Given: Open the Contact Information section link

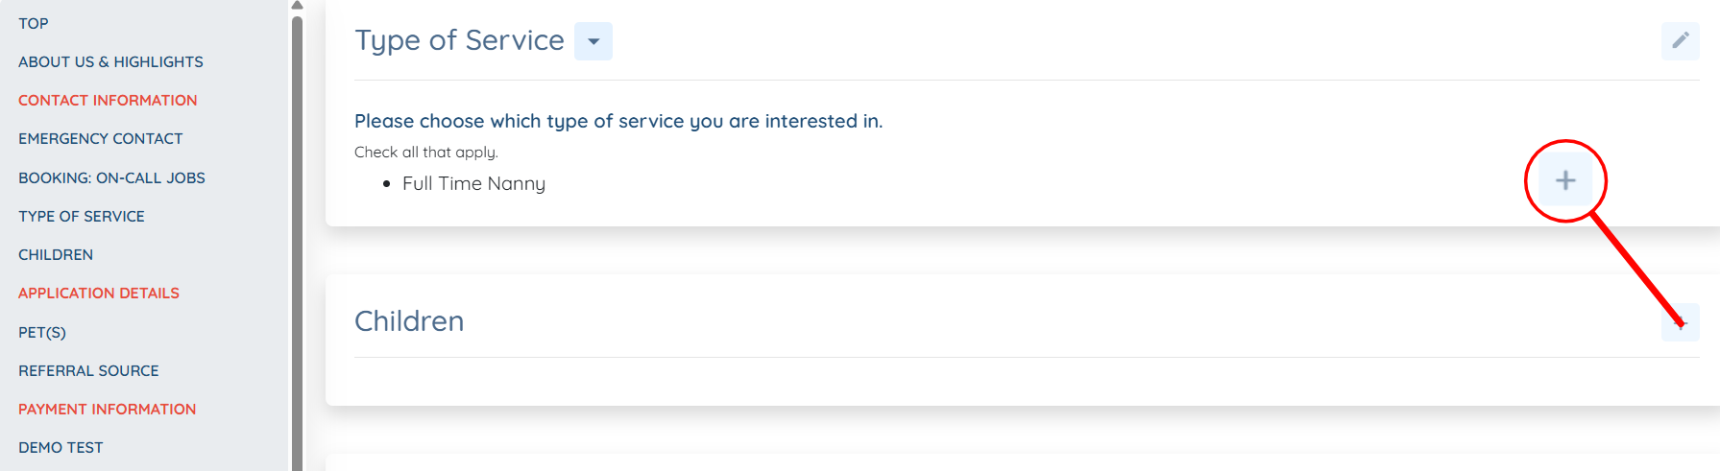Looking at the screenshot, I should click(x=108, y=100).
